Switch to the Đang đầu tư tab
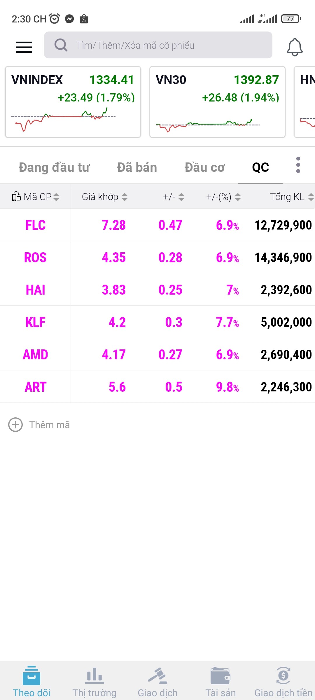Viewport: 315px width, 700px height. click(x=54, y=167)
